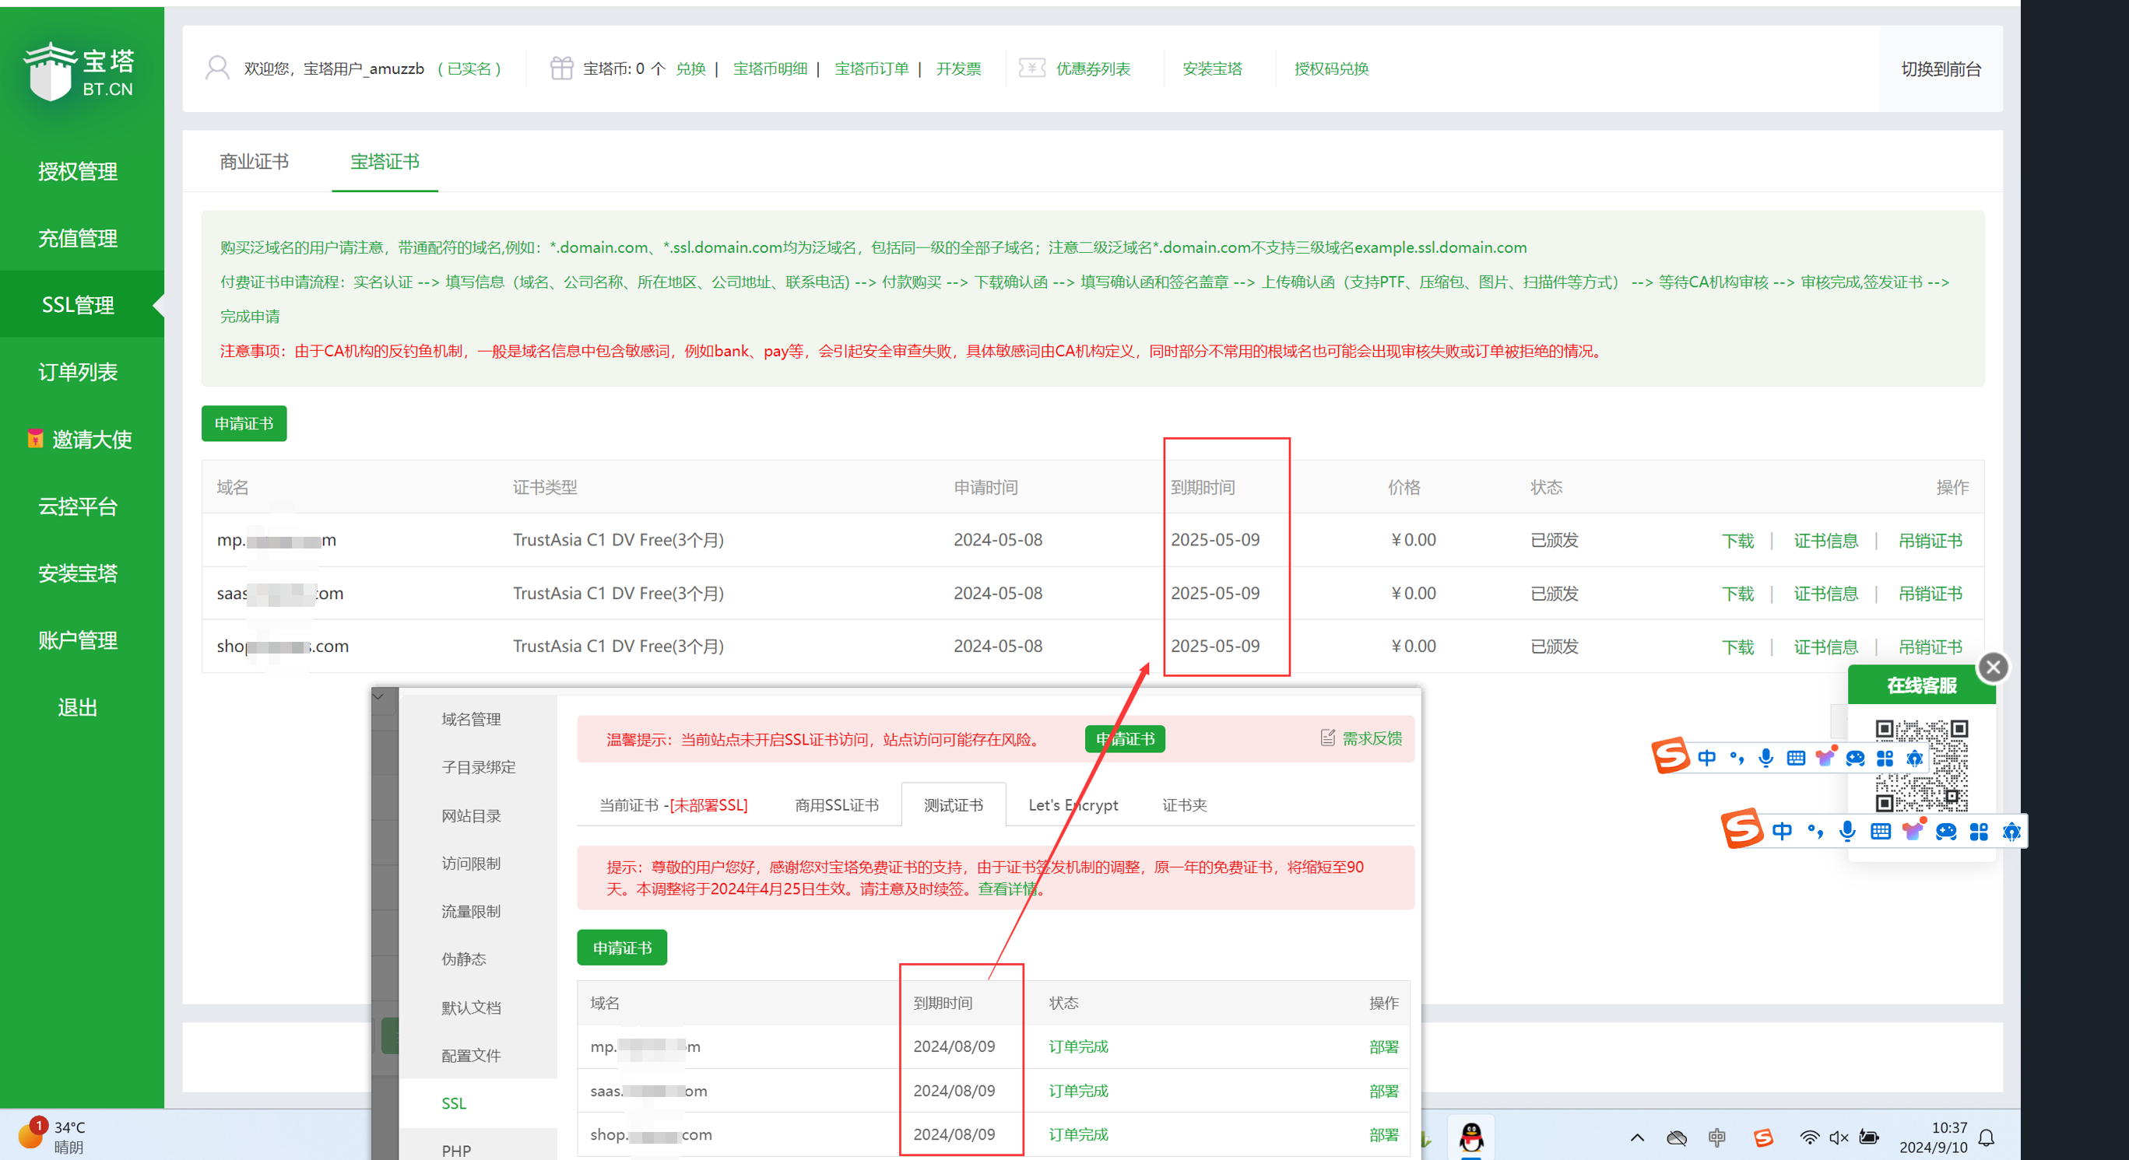Click 需求反馈 link
Image resolution: width=2129 pixels, height=1160 pixels.
(x=1371, y=738)
